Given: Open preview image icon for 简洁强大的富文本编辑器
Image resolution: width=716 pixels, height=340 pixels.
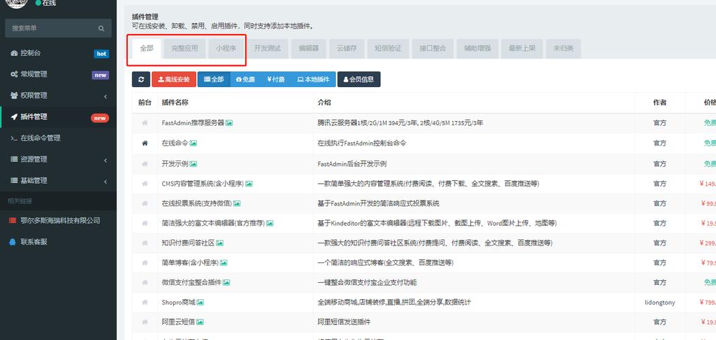Looking at the screenshot, I should click(x=270, y=223).
